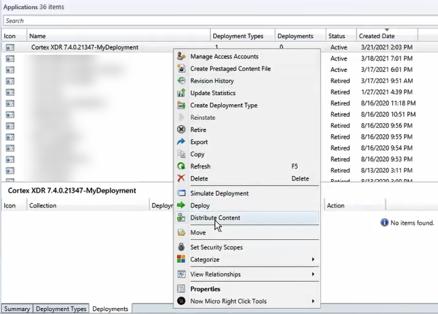This screenshot has height=314, width=438.
Task: Click the blue Export arrow icon
Action: (x=181, y=142)
